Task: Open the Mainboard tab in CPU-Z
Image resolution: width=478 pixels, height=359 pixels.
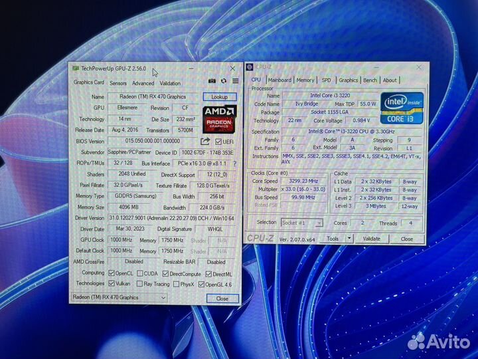Action: [x=279, y=80]
